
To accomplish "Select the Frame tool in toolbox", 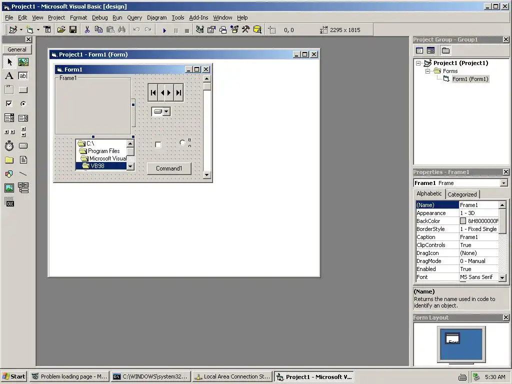I will point(9,90).
